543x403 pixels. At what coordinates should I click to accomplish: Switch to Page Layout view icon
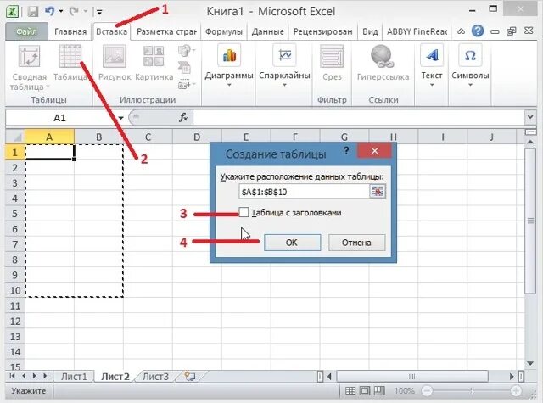(x=365, y=391)
